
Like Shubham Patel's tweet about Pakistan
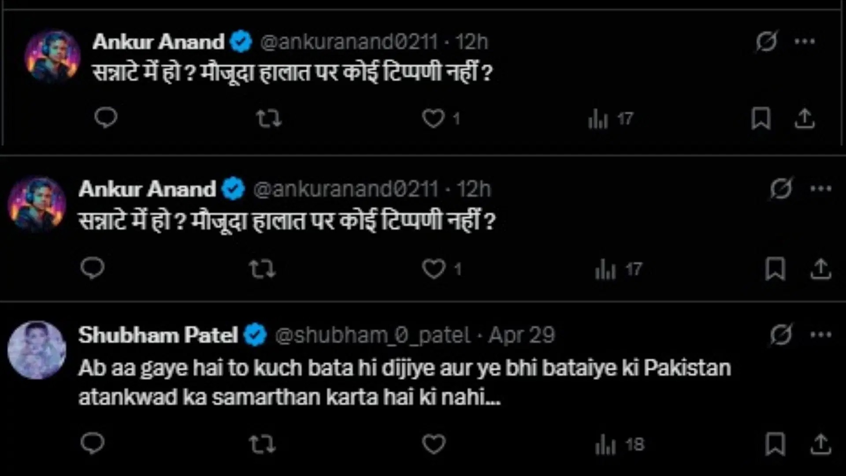pyautogui.click(x=434, y=444)
